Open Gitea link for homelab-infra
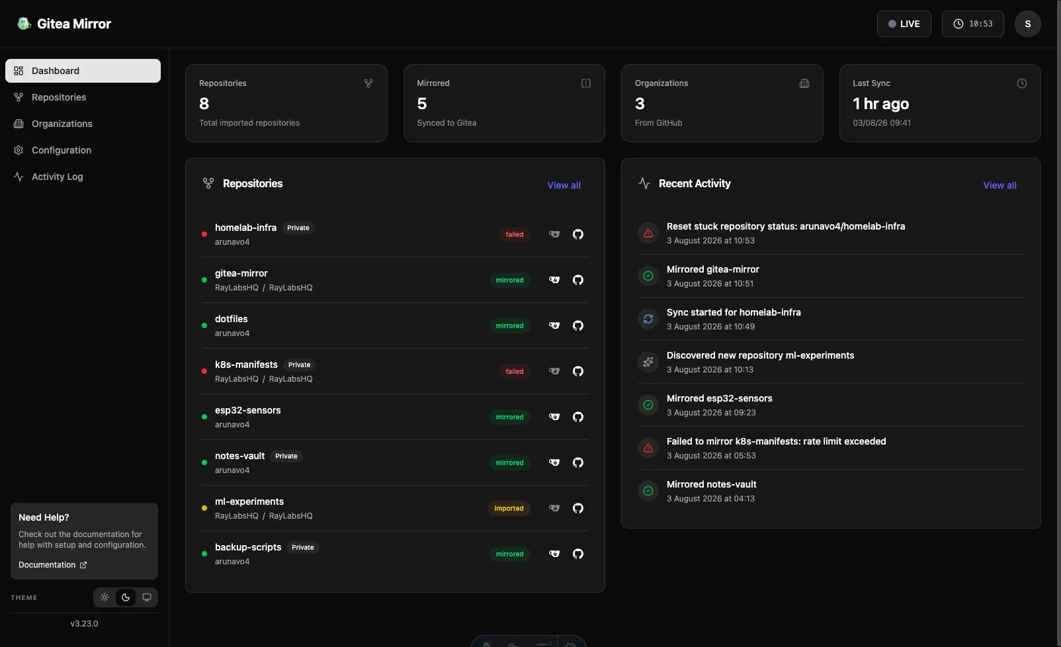The image size is (1061, 647). 554,234
